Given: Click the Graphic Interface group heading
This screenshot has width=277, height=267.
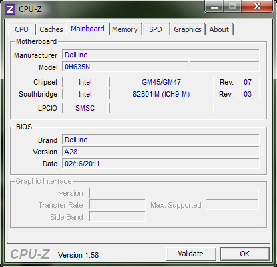Looking at the screenshot, I should [x=43, y=181].
